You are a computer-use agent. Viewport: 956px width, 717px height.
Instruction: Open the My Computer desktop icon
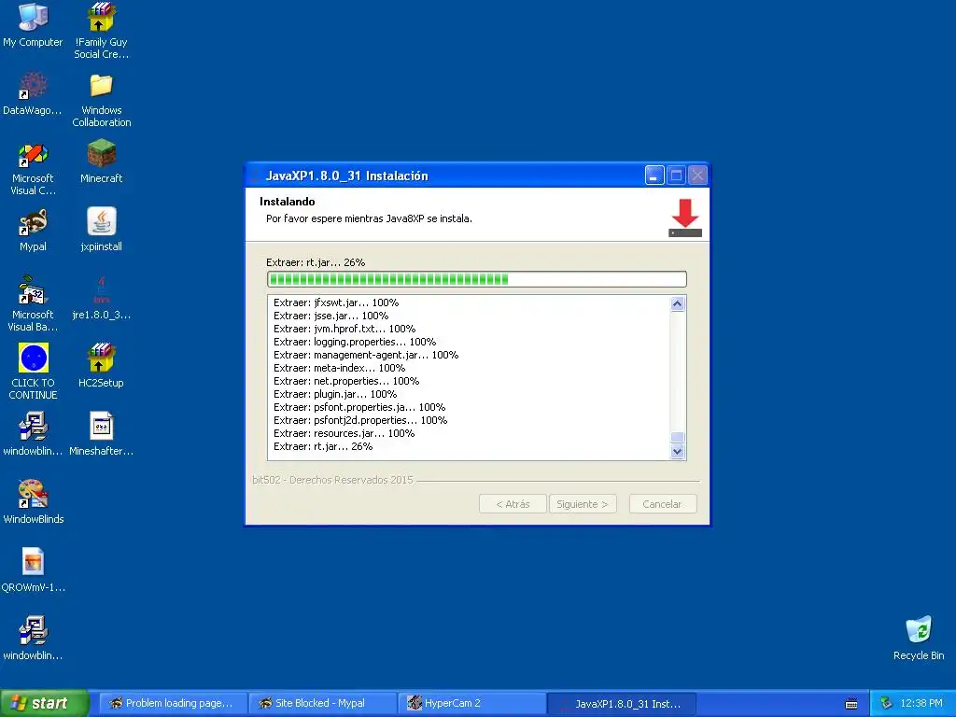(x=33, y=17)
